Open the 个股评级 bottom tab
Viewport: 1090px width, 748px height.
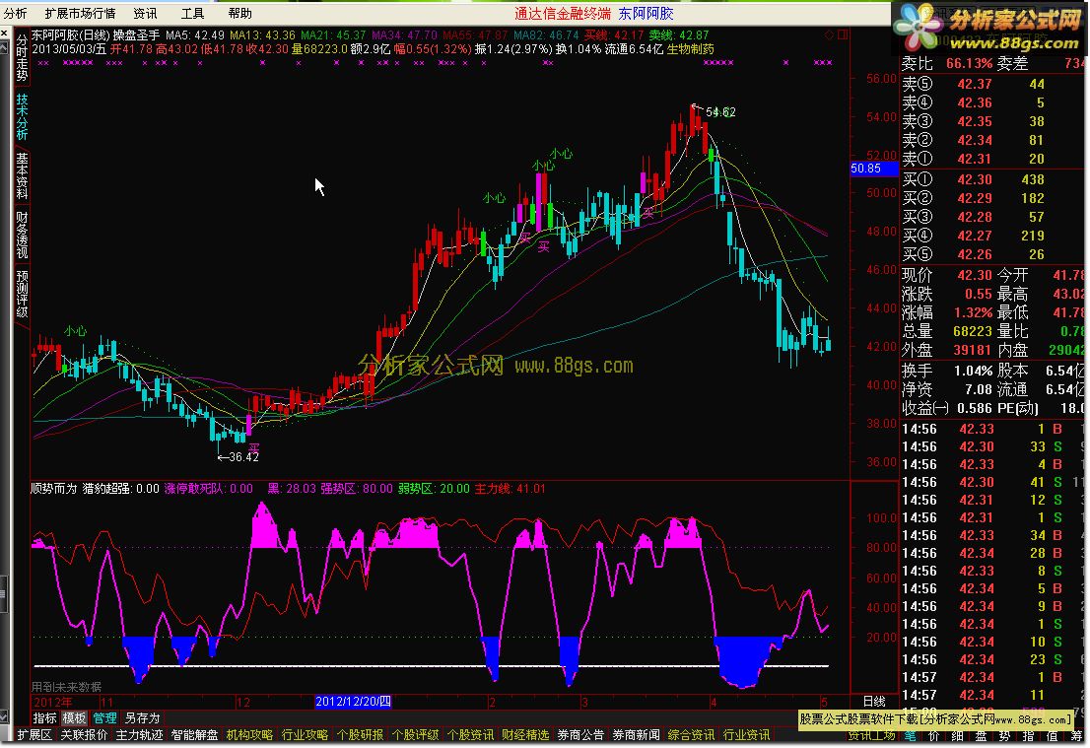[x=415, y=735]
